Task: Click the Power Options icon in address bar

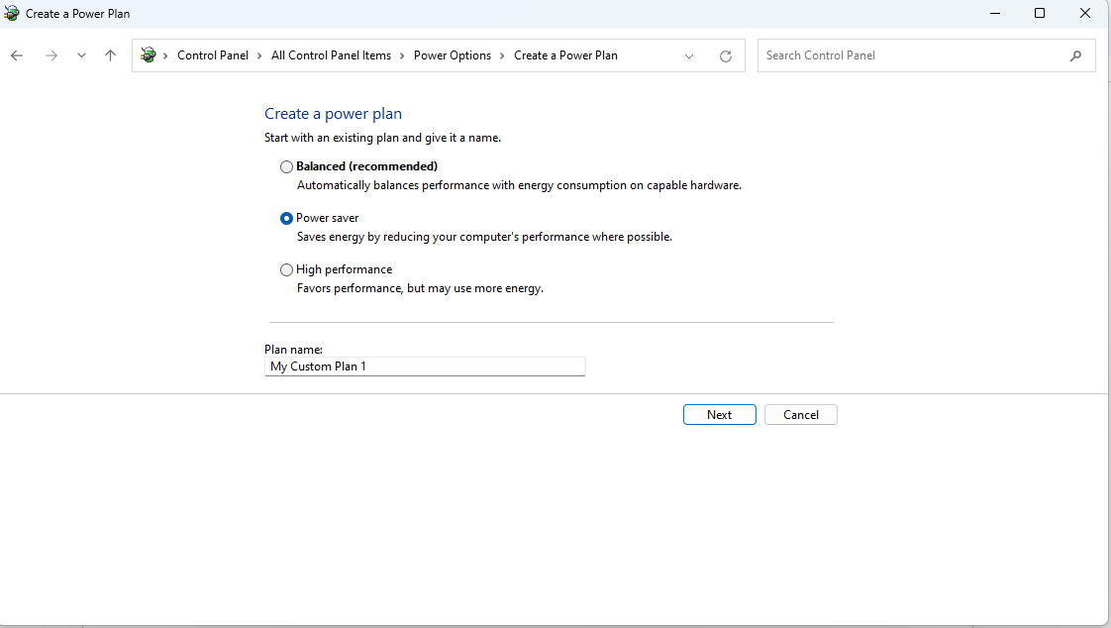Action: 149,54
